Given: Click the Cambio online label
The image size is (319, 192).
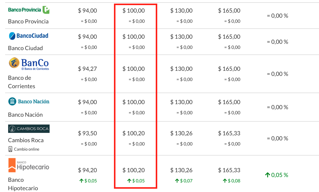Looking at the screenshot, I should click(x=27, y=149).
